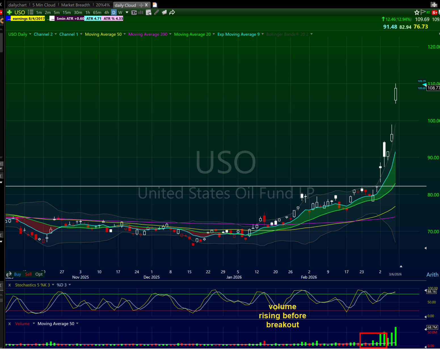The height and width of the screenshot is (350, 440).
Task: Select the pencil drawing tool
Action: tap(156, 12)
